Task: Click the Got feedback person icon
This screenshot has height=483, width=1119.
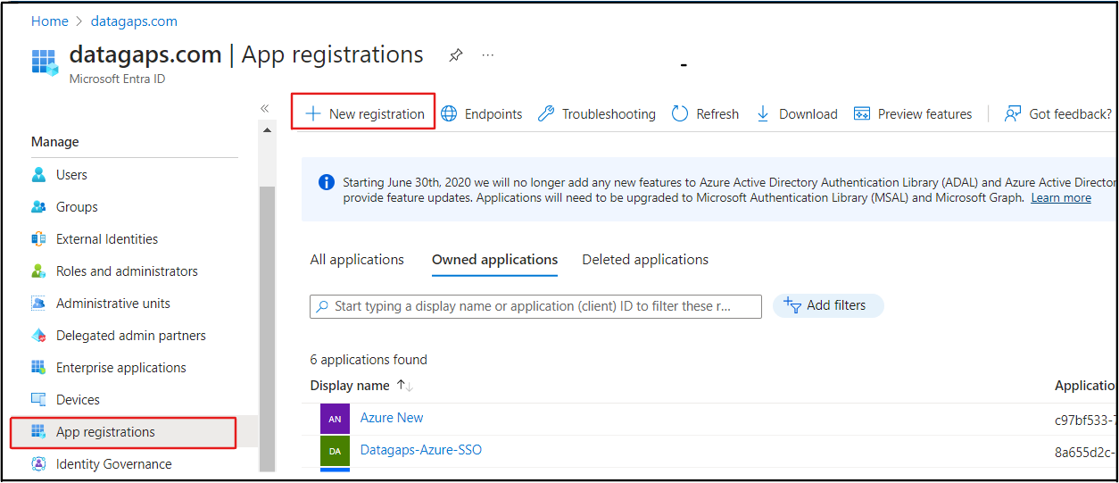Action: pos(1013,114)
